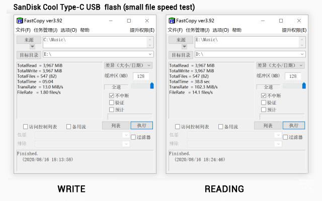
Task: Click 提升权限(E) in left window
Action: tap(142, 30)
